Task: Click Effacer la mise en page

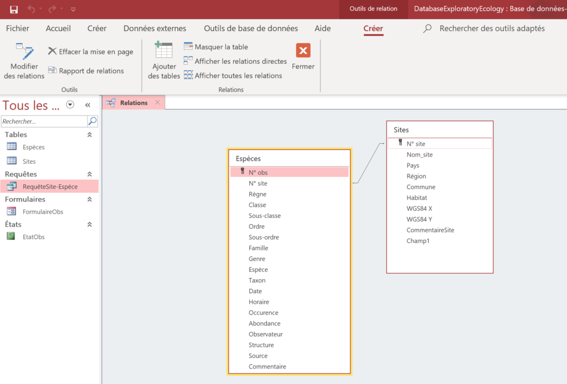Action: [x=91, y=51]
